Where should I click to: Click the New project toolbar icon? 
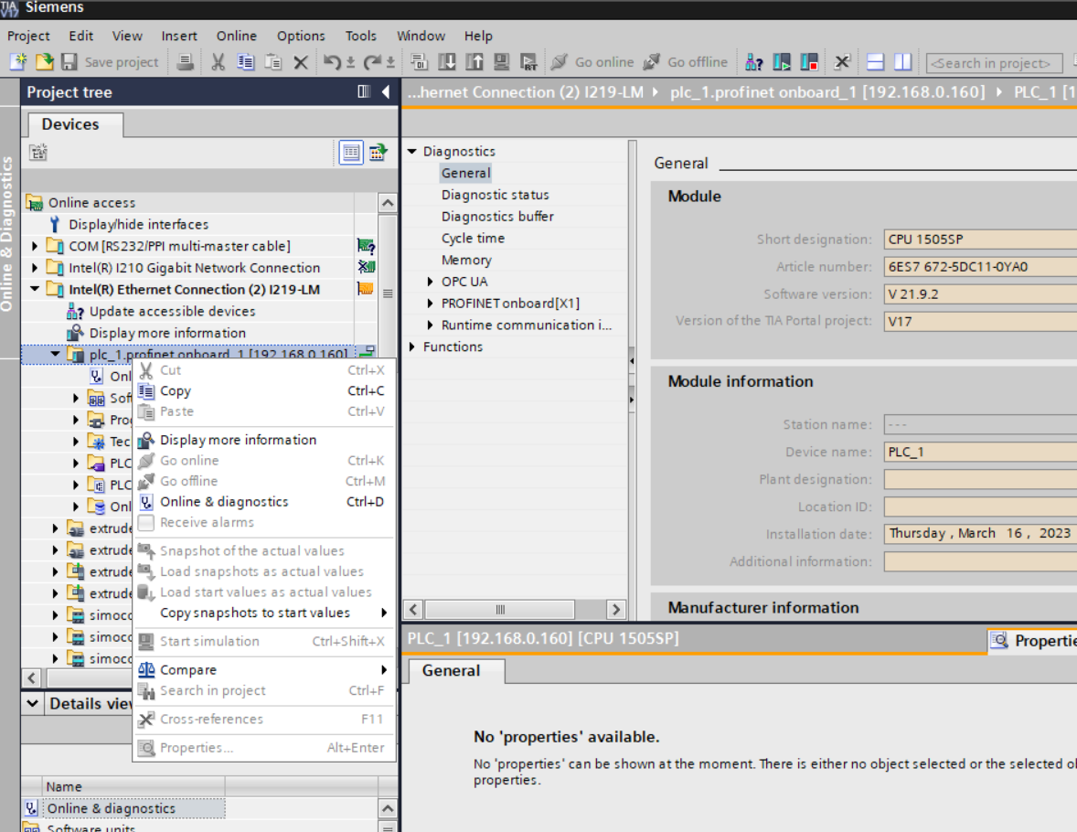point(18,62)
